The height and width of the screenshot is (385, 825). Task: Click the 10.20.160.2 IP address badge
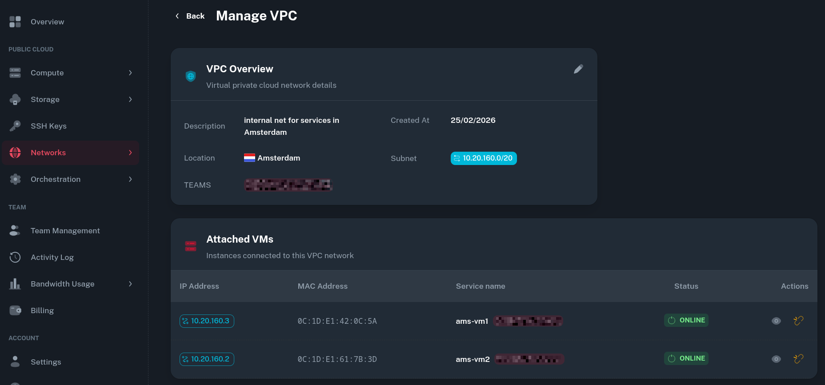(207, 359)
